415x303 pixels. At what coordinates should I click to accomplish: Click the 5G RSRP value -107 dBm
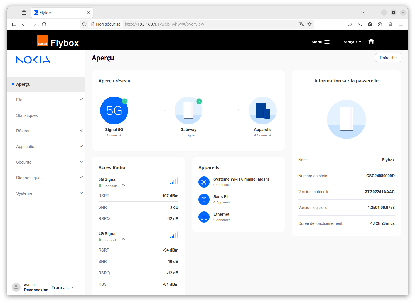point(170,196)
